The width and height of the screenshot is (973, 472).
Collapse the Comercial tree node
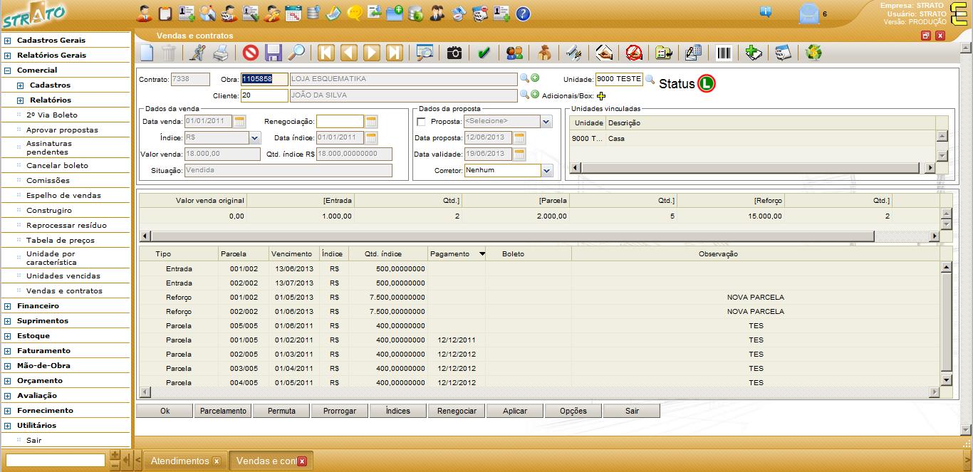(x=8, y=70)
